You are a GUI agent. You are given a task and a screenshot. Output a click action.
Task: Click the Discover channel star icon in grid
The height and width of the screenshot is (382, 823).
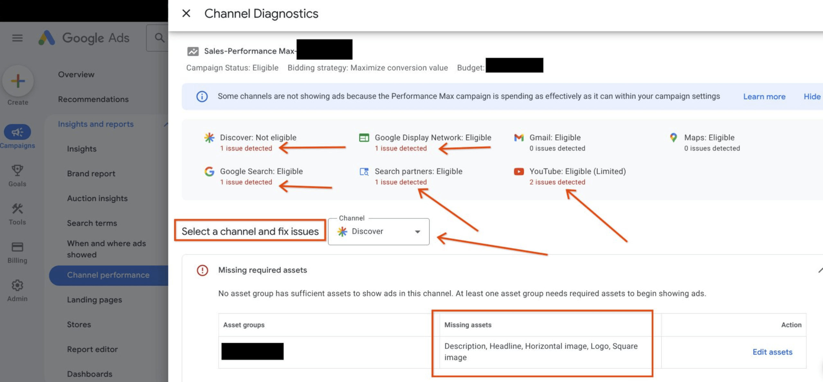[x=209, y=138]
